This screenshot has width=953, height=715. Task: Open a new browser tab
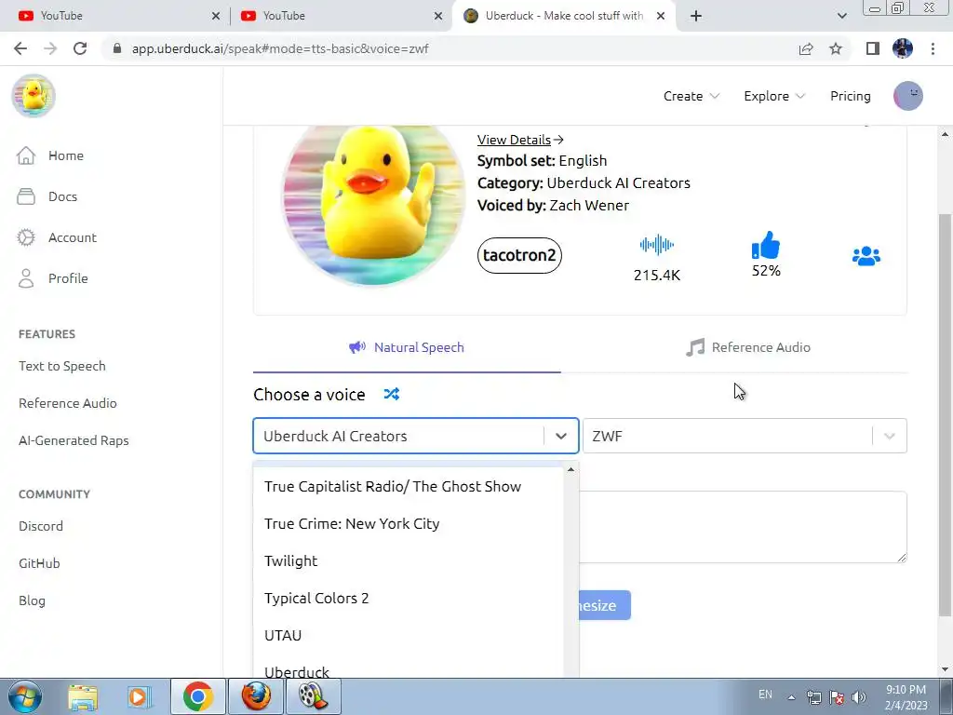[696, 16]
